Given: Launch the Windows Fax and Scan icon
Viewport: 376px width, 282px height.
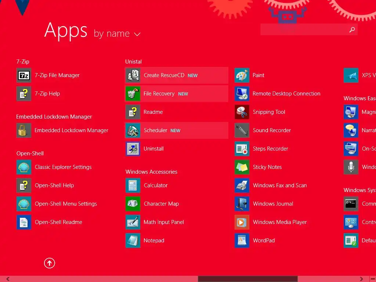Looking at the screenshot, I should 242,185.
